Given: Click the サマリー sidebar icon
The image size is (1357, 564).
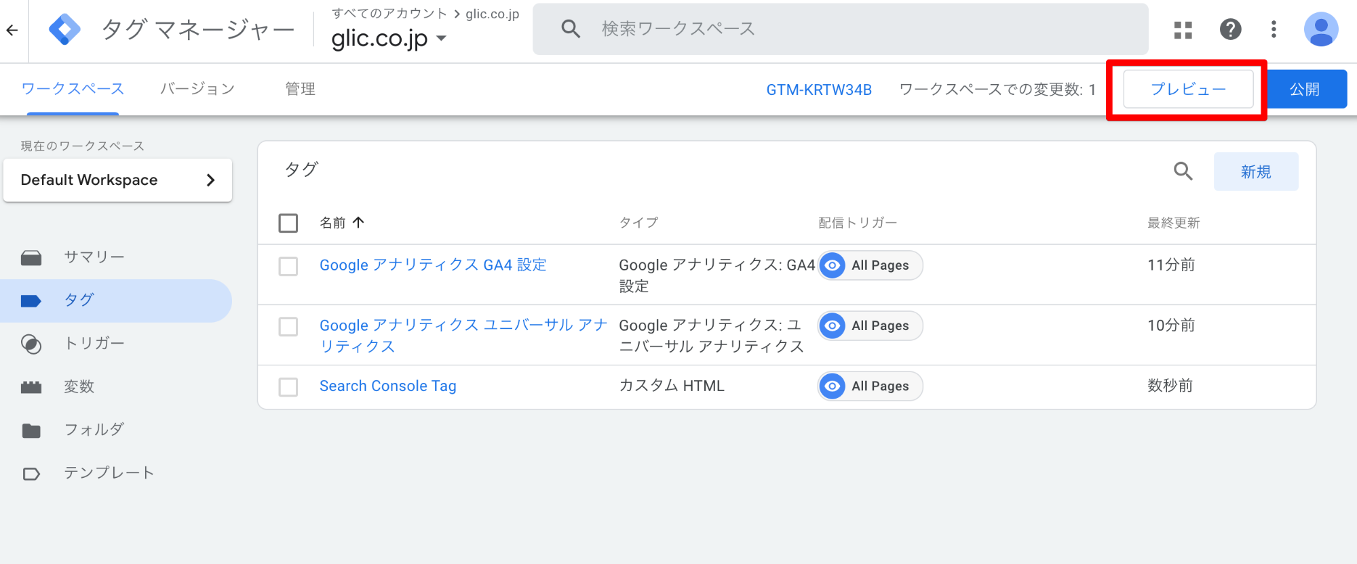Looking at the screenshot, I should point(31,258).
